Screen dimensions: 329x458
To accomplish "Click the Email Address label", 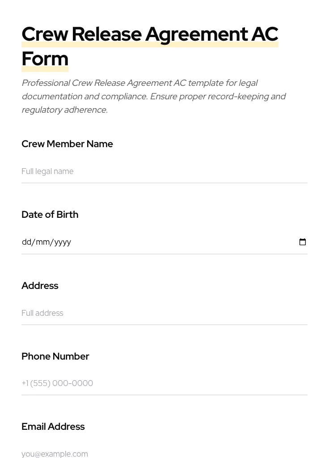I will (53, 427).
